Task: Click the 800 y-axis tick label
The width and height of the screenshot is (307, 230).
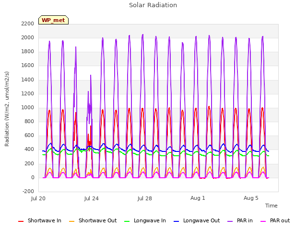Action: coord(29,121)
